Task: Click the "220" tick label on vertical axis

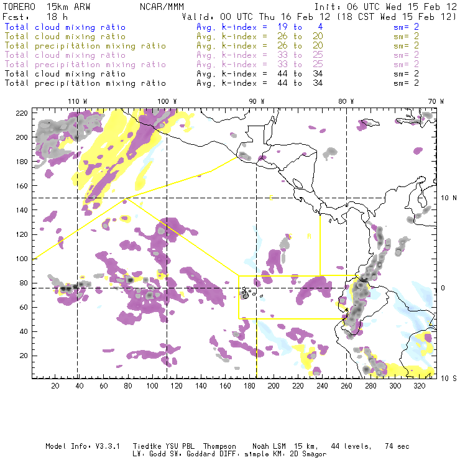Action: 22,113
